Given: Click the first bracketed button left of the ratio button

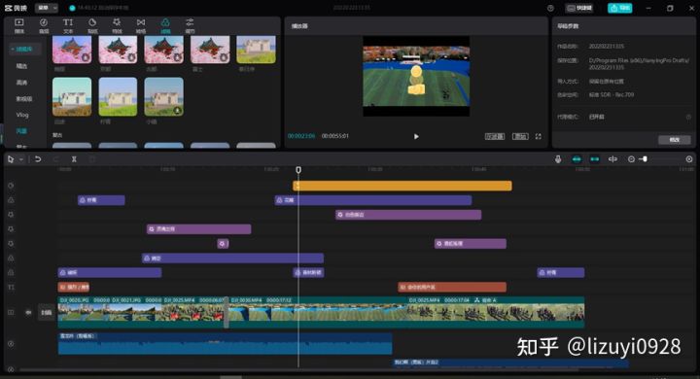Looking at the screenshot, I should 495,136.
